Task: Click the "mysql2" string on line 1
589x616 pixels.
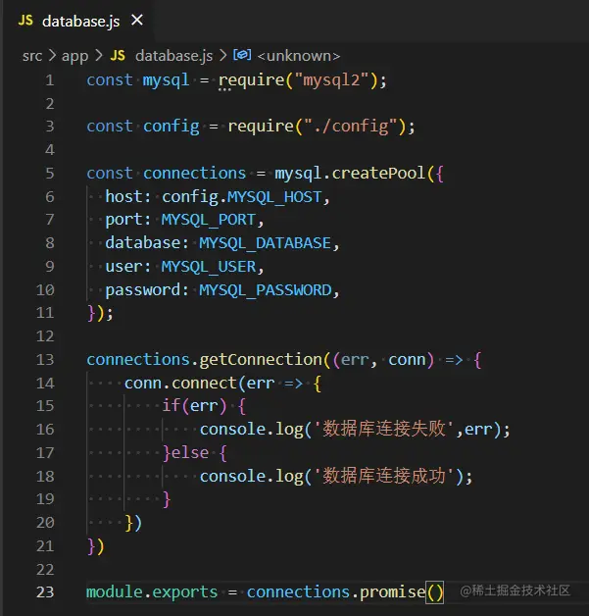Action: pyautogui.click(x=331, y=80)
